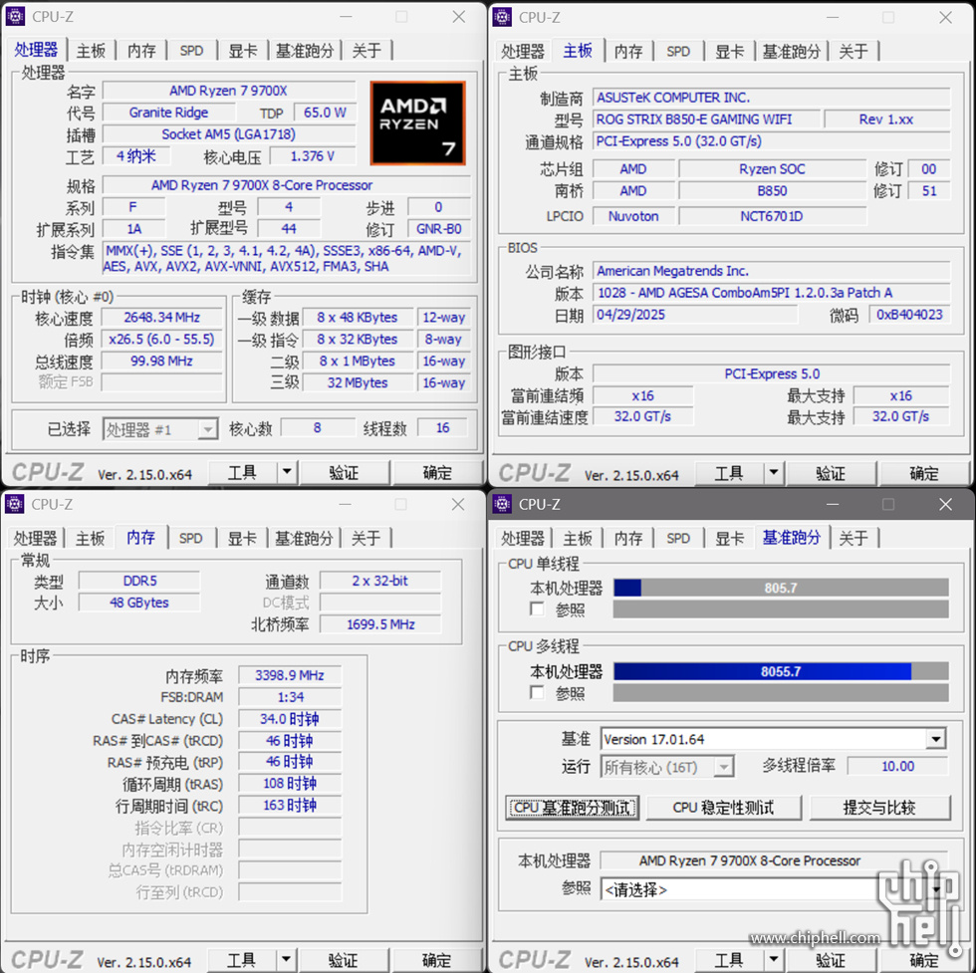
Task: Click the BIOS 日期 value 04/29/2025
Action: coord(695,315)
